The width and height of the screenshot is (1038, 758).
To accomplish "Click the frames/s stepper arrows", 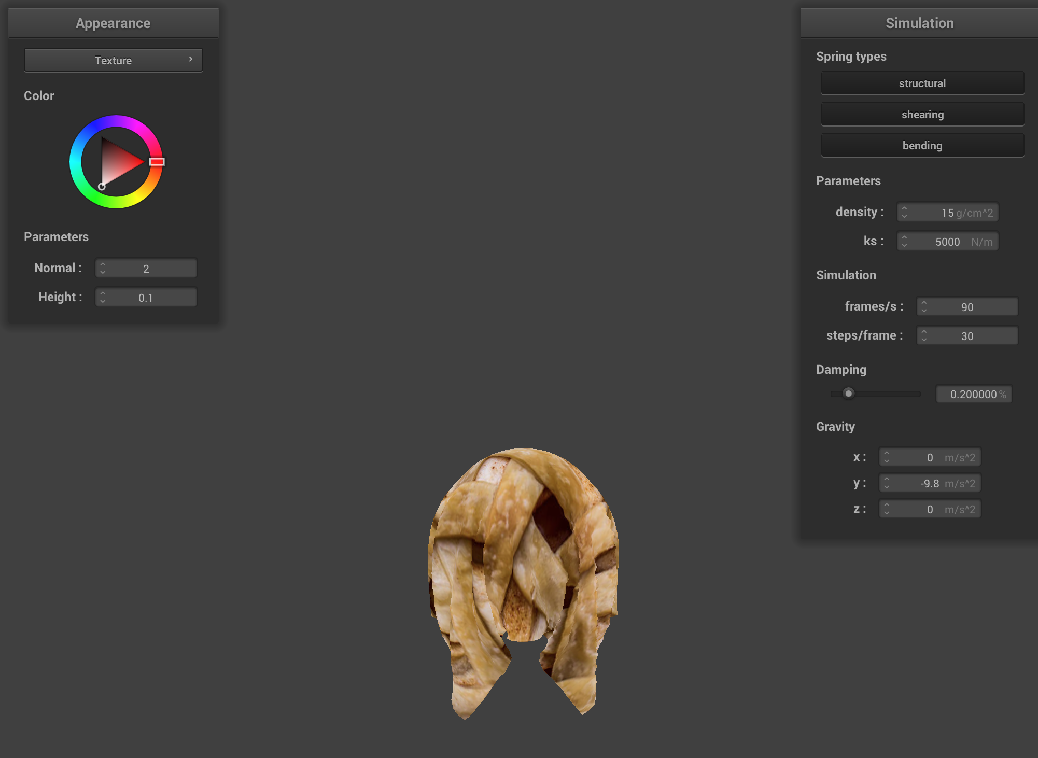I will tap(924, 306).
